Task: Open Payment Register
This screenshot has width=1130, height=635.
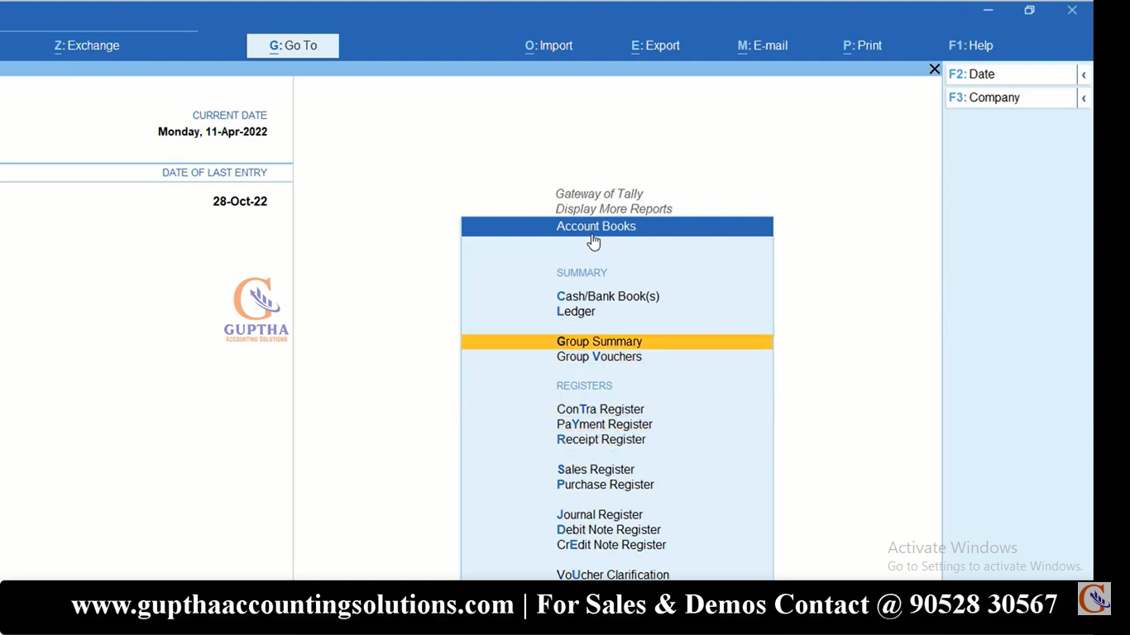Action: pos(605,424)
